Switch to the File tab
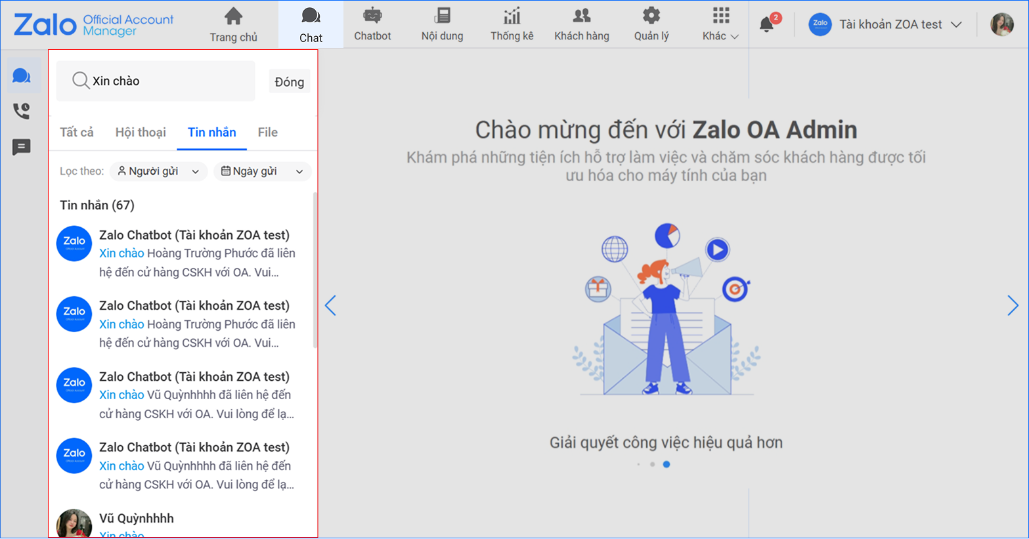Image resolution: width=1029 pixels, height=539 pixels. pyautogui.click(x=267, y=133)
